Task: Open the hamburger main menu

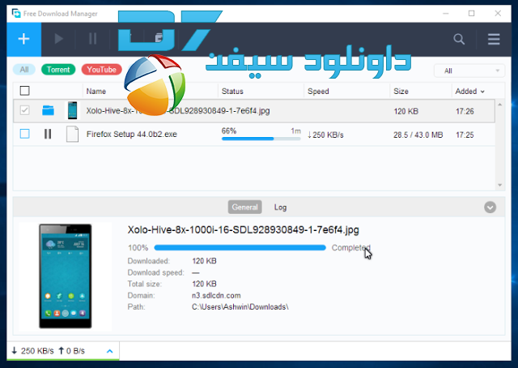Action: point(494,39)
